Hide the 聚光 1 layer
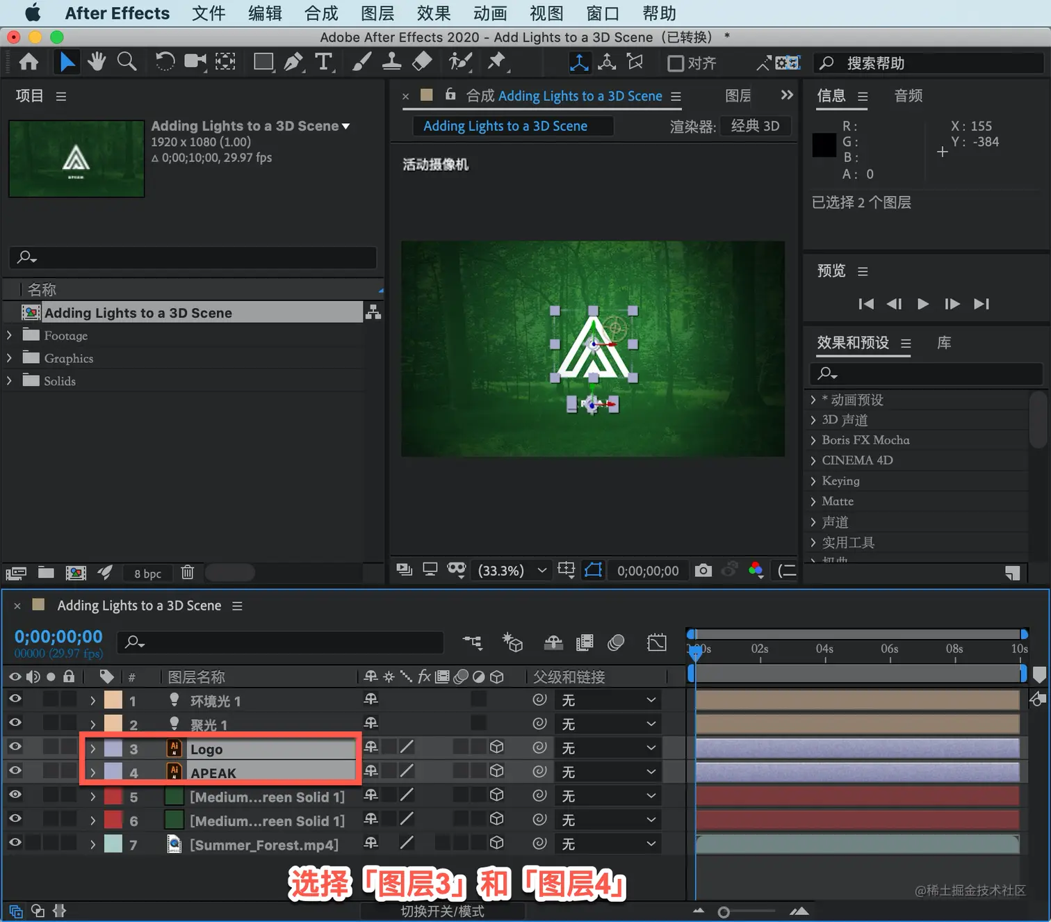Image resolution: width=1051 pixels, height=922 pixels. coord(15,723)
